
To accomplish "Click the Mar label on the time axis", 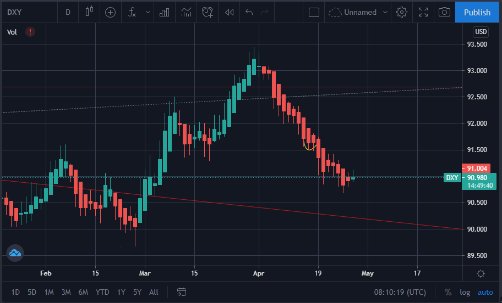I will click(145, 273).
